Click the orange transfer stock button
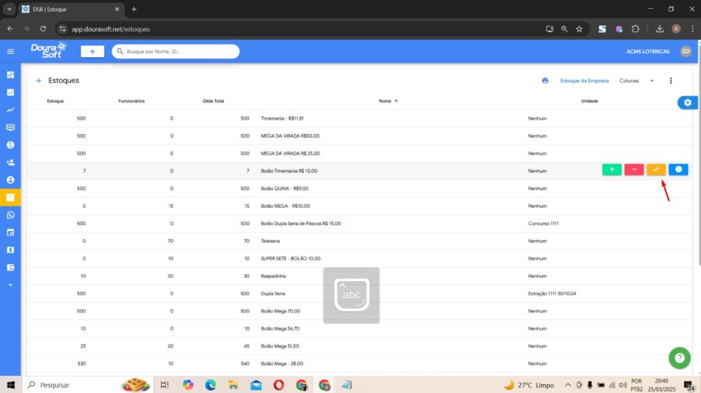Viewport: 701px width, 393px height. (x=656, y=170)
